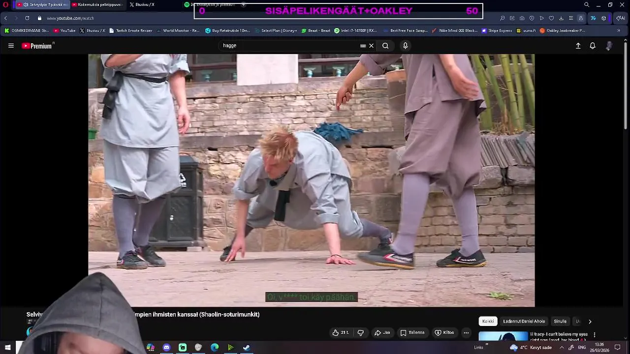Open Steam from the taskbar

[x=247, y=348]
